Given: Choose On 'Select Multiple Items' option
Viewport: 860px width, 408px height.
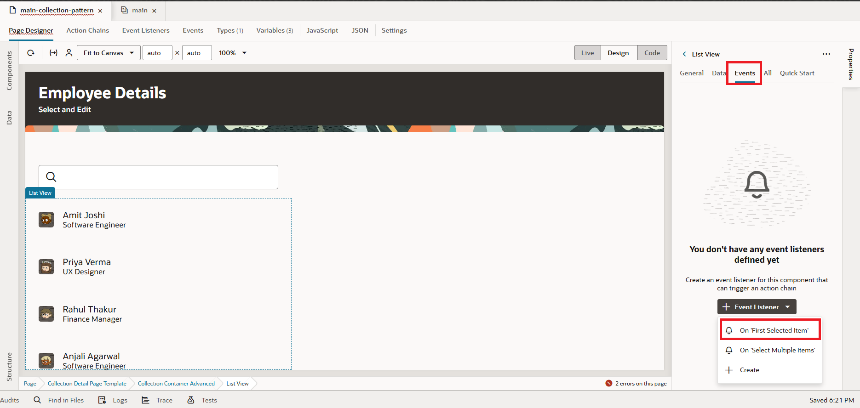Looking at the screenshot, I should (770, 350).
